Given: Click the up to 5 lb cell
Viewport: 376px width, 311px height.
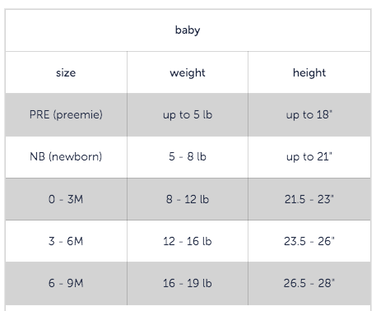Looking at the screenshot, I should click(x=188, y=114).
